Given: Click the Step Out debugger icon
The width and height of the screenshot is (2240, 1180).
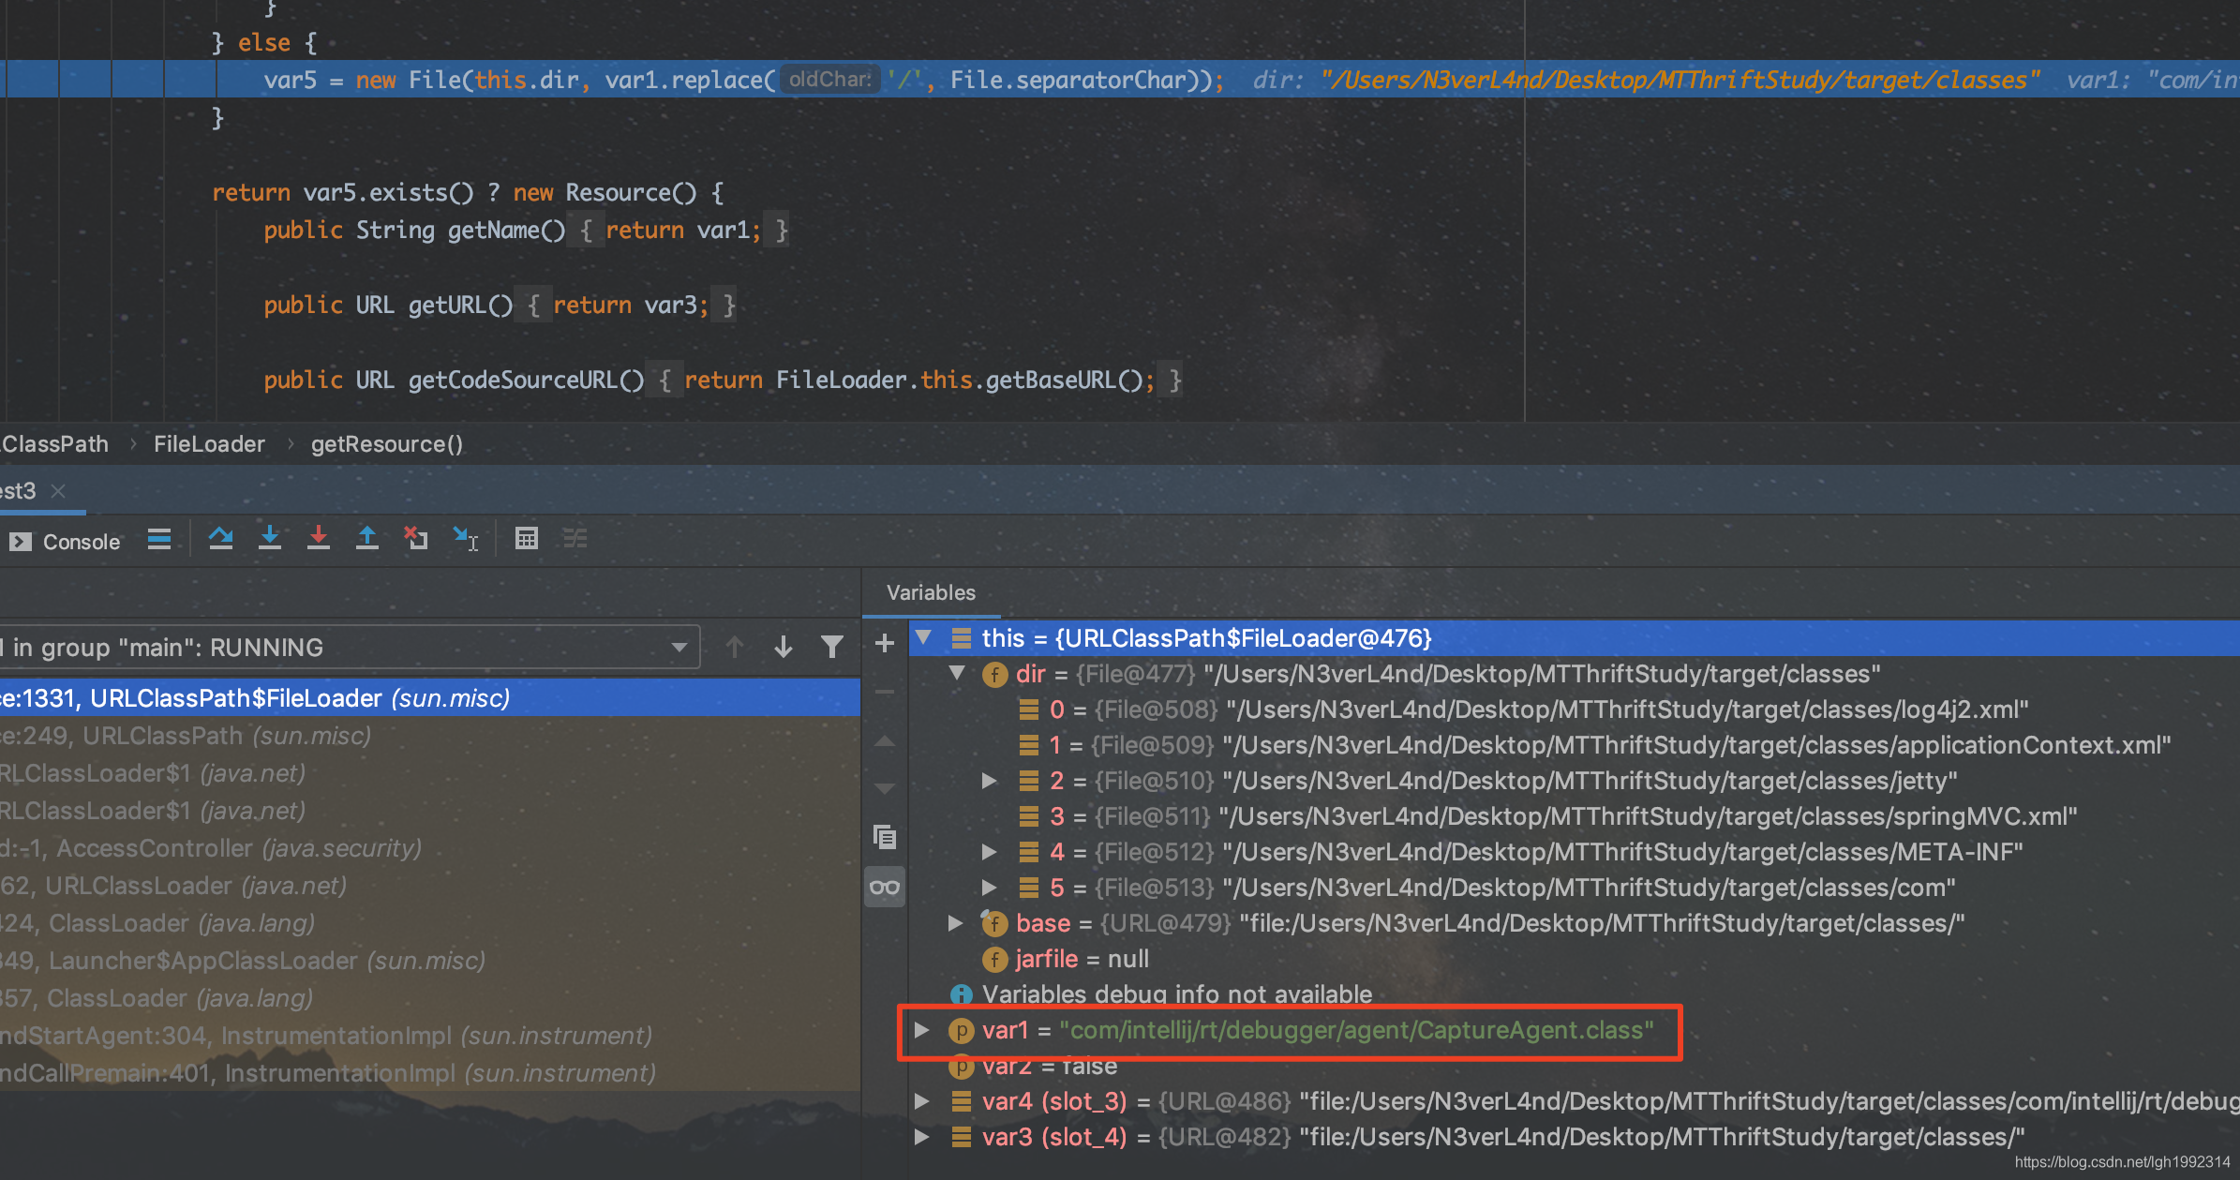Looking at the screenshot, I should [x=367, y=539].
